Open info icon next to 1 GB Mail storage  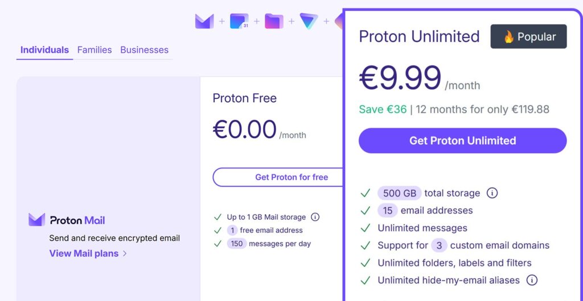point(315,217)
